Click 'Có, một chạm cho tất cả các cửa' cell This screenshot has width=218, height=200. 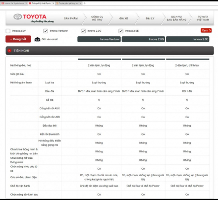coord(99,177)
